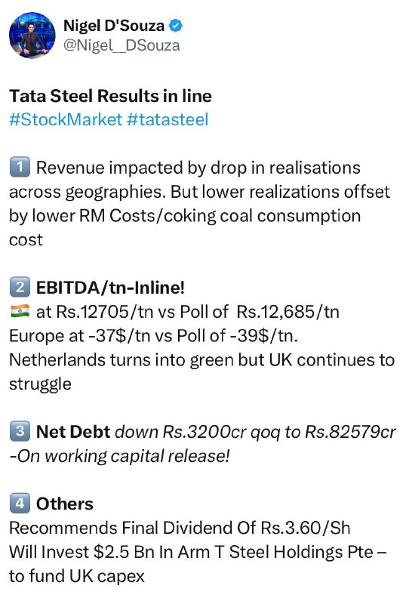The width and height of the screenshot is (406, 604).
Task: Click the India flag emoji
Action: (20, 311)
